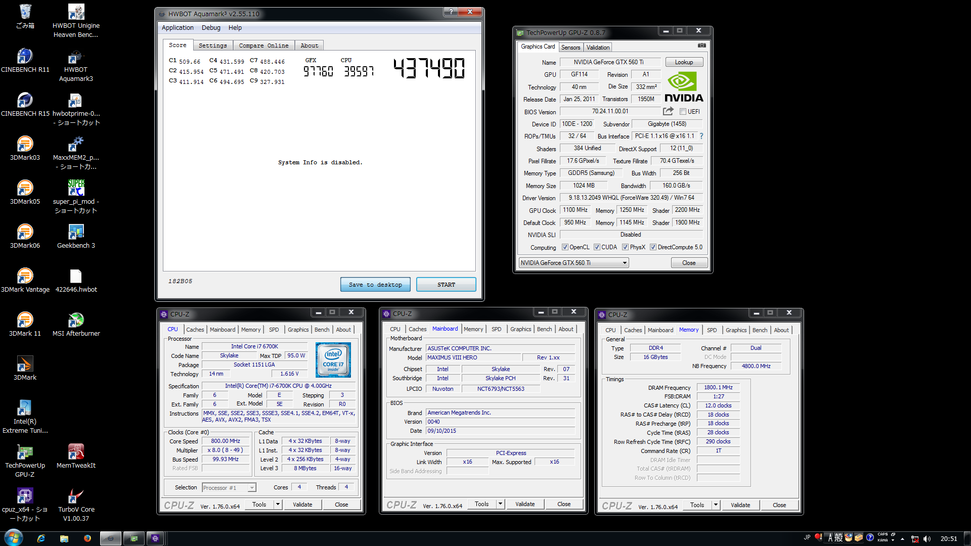971x546 pixels.
Task: Open HWBOT Aquamark3 desktop shortcut
Action: [76, 65]
